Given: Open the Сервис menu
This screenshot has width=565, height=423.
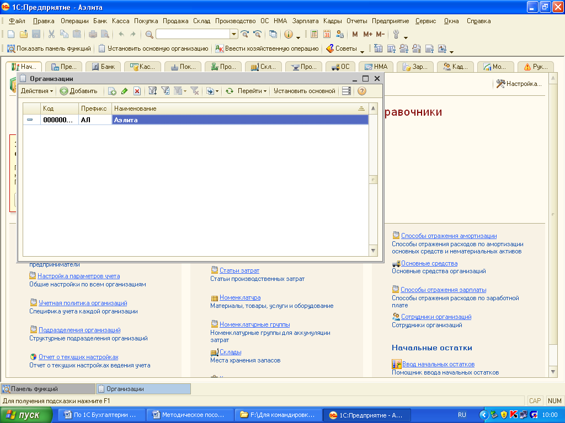Looking at the screenshot, I should pos(425,21).
